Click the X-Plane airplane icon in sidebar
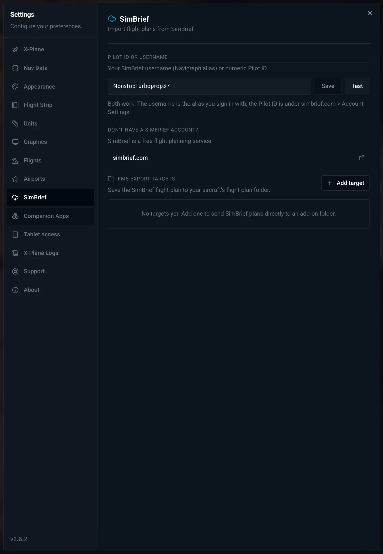 coord(15,50)
